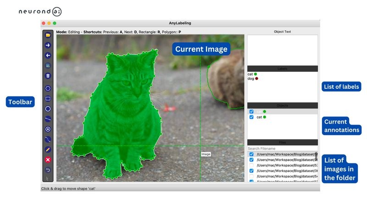The height and width of the screenshot is (206, 367).
Task: Select the Create Point tool
Action: [48, 129]
